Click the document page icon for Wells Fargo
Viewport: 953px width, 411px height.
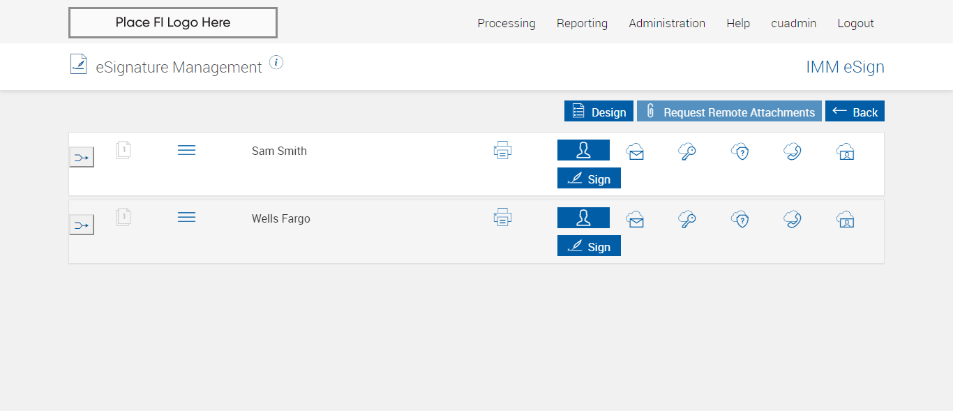pos(123,217)
